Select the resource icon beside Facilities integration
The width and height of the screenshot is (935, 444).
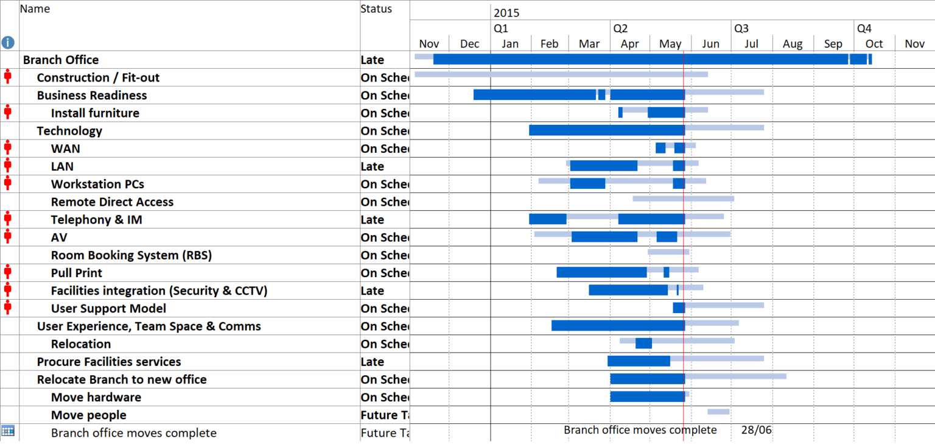click(x=7, y=289)
